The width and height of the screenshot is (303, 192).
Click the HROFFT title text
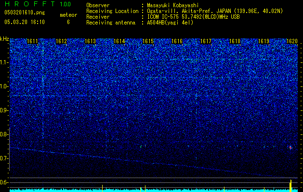pyautogui.click(x=29, y=4)
